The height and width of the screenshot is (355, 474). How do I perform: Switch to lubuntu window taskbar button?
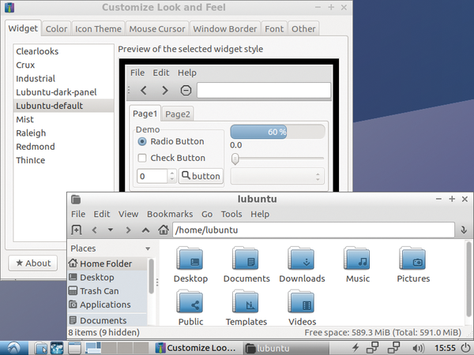285,348
